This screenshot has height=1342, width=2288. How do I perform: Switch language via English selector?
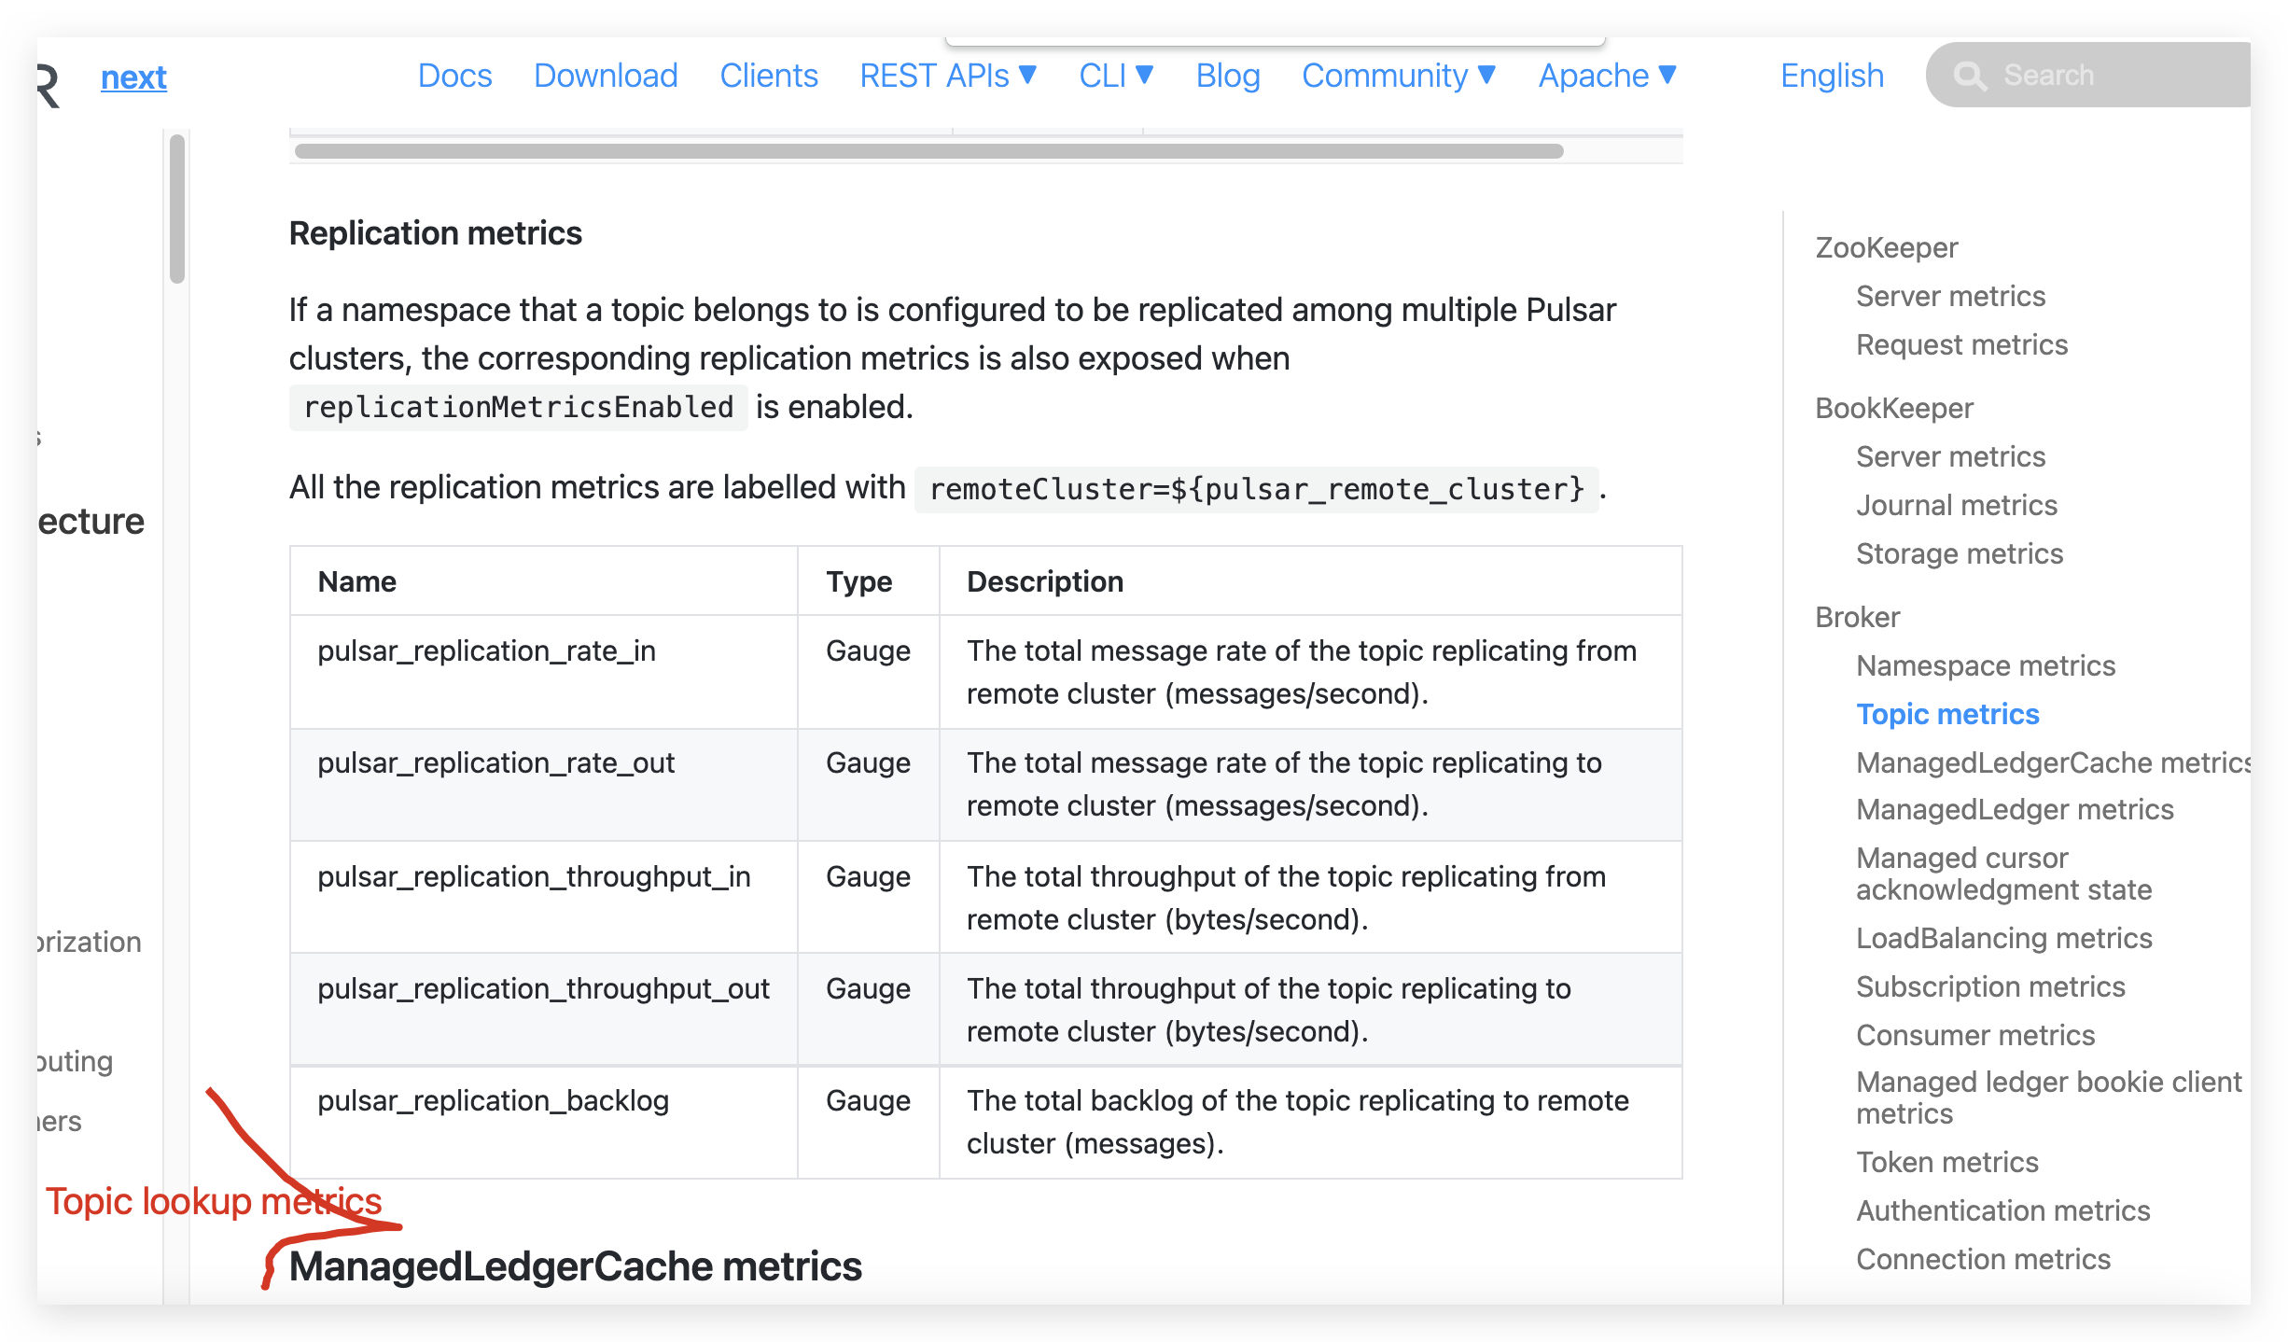1832,76
